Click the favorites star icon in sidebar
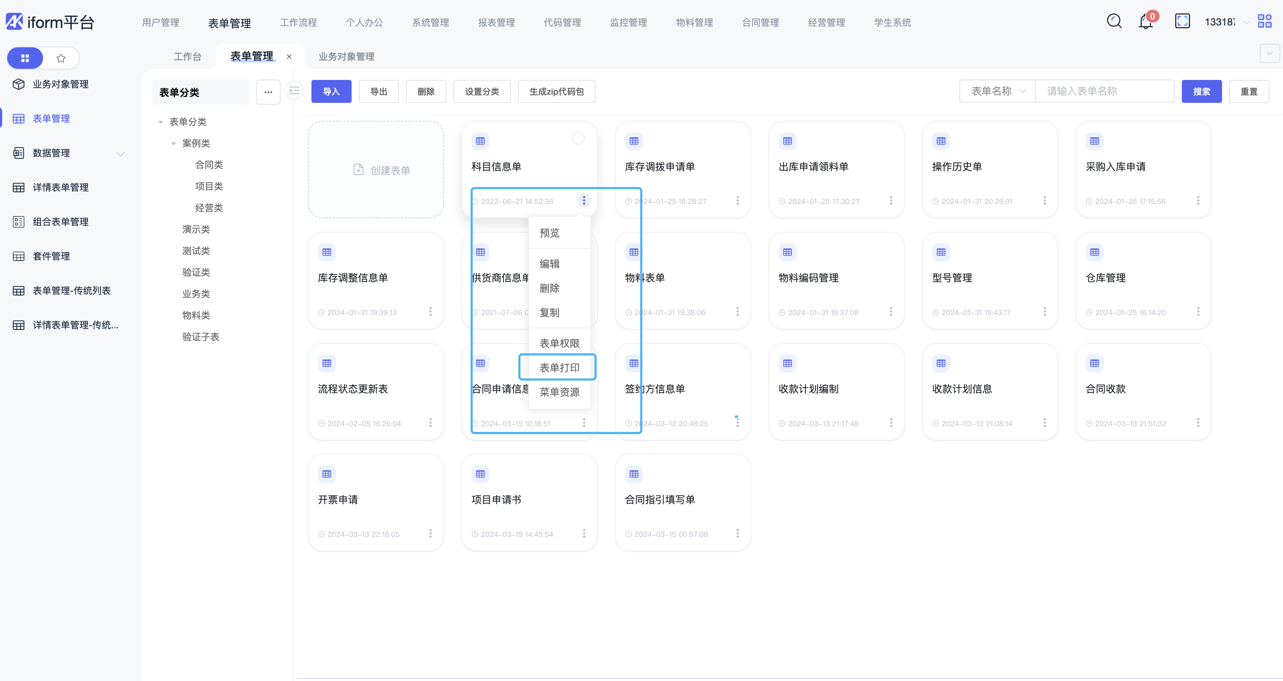The height and width of the screenshot is (681, 1283). point(61,58)
